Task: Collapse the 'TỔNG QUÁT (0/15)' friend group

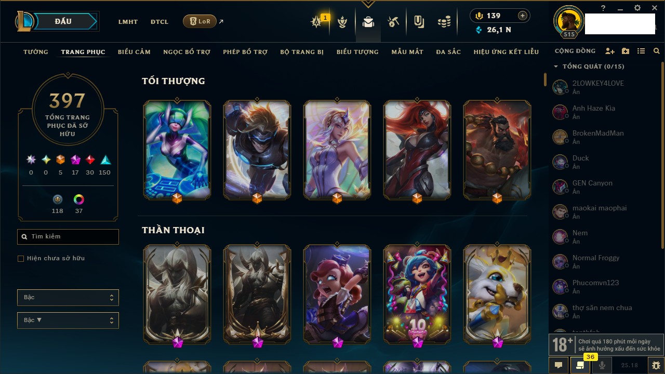Action: click(589, 66)
